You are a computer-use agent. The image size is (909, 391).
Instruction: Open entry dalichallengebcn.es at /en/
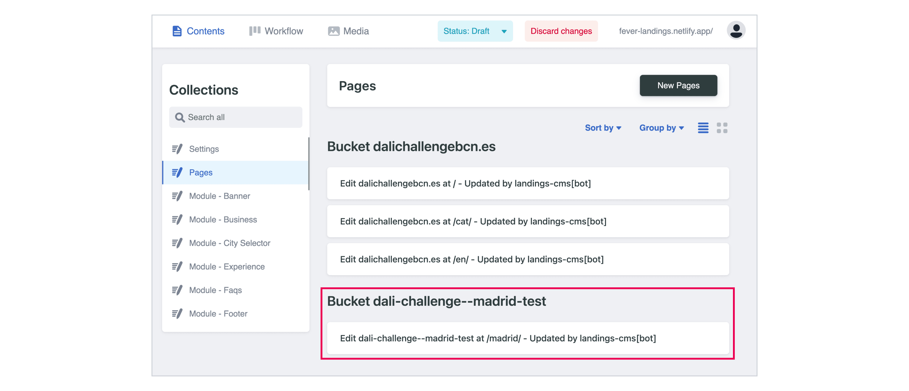click(528, 260)
